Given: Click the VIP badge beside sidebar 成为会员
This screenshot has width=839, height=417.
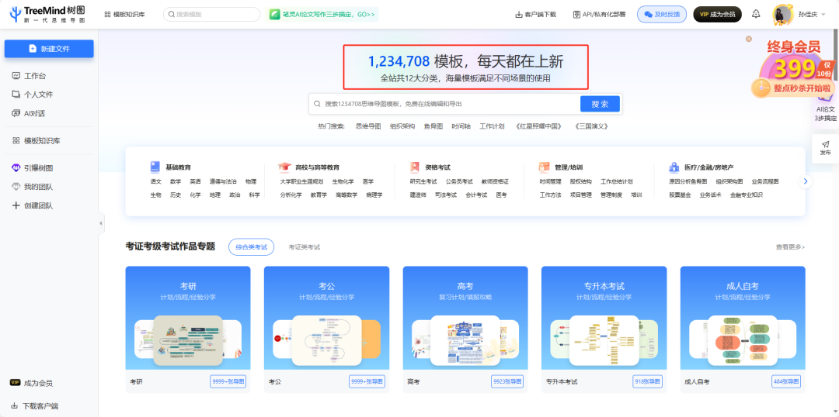Looking at the screenshot, I should coord(15,383).
